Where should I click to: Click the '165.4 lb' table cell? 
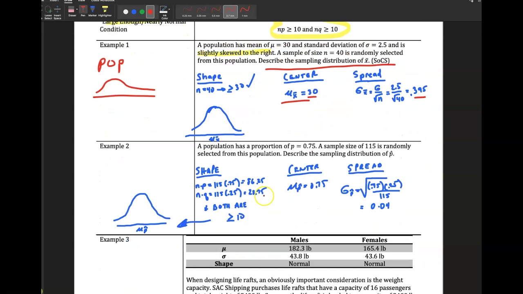374,248
